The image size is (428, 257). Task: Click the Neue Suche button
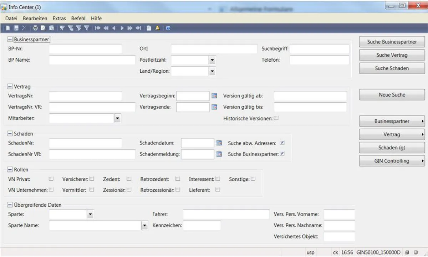tap(392, 95)
